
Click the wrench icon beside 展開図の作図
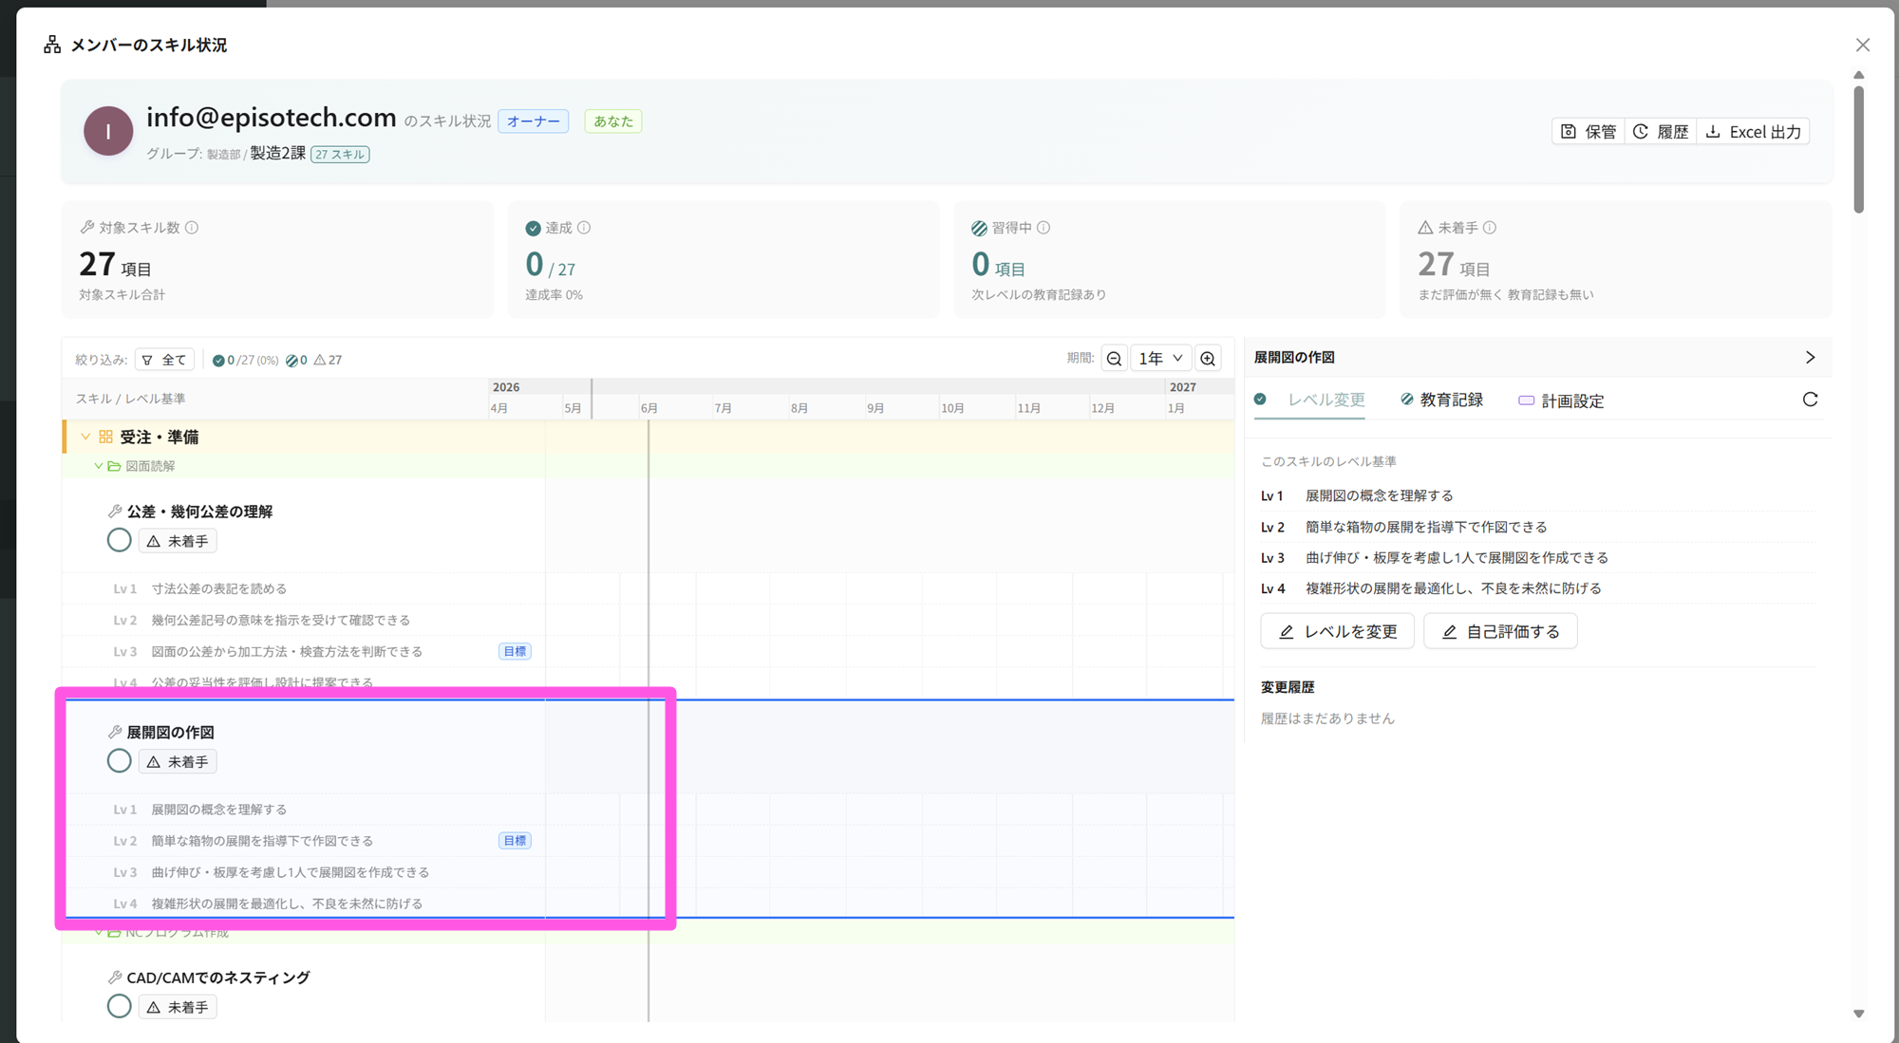pos(115,732)
